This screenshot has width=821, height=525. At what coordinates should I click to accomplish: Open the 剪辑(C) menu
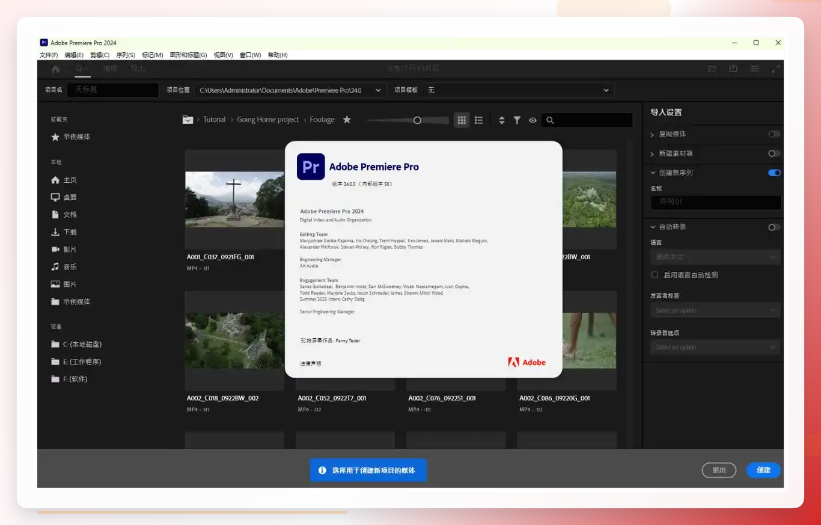point(100,55)
